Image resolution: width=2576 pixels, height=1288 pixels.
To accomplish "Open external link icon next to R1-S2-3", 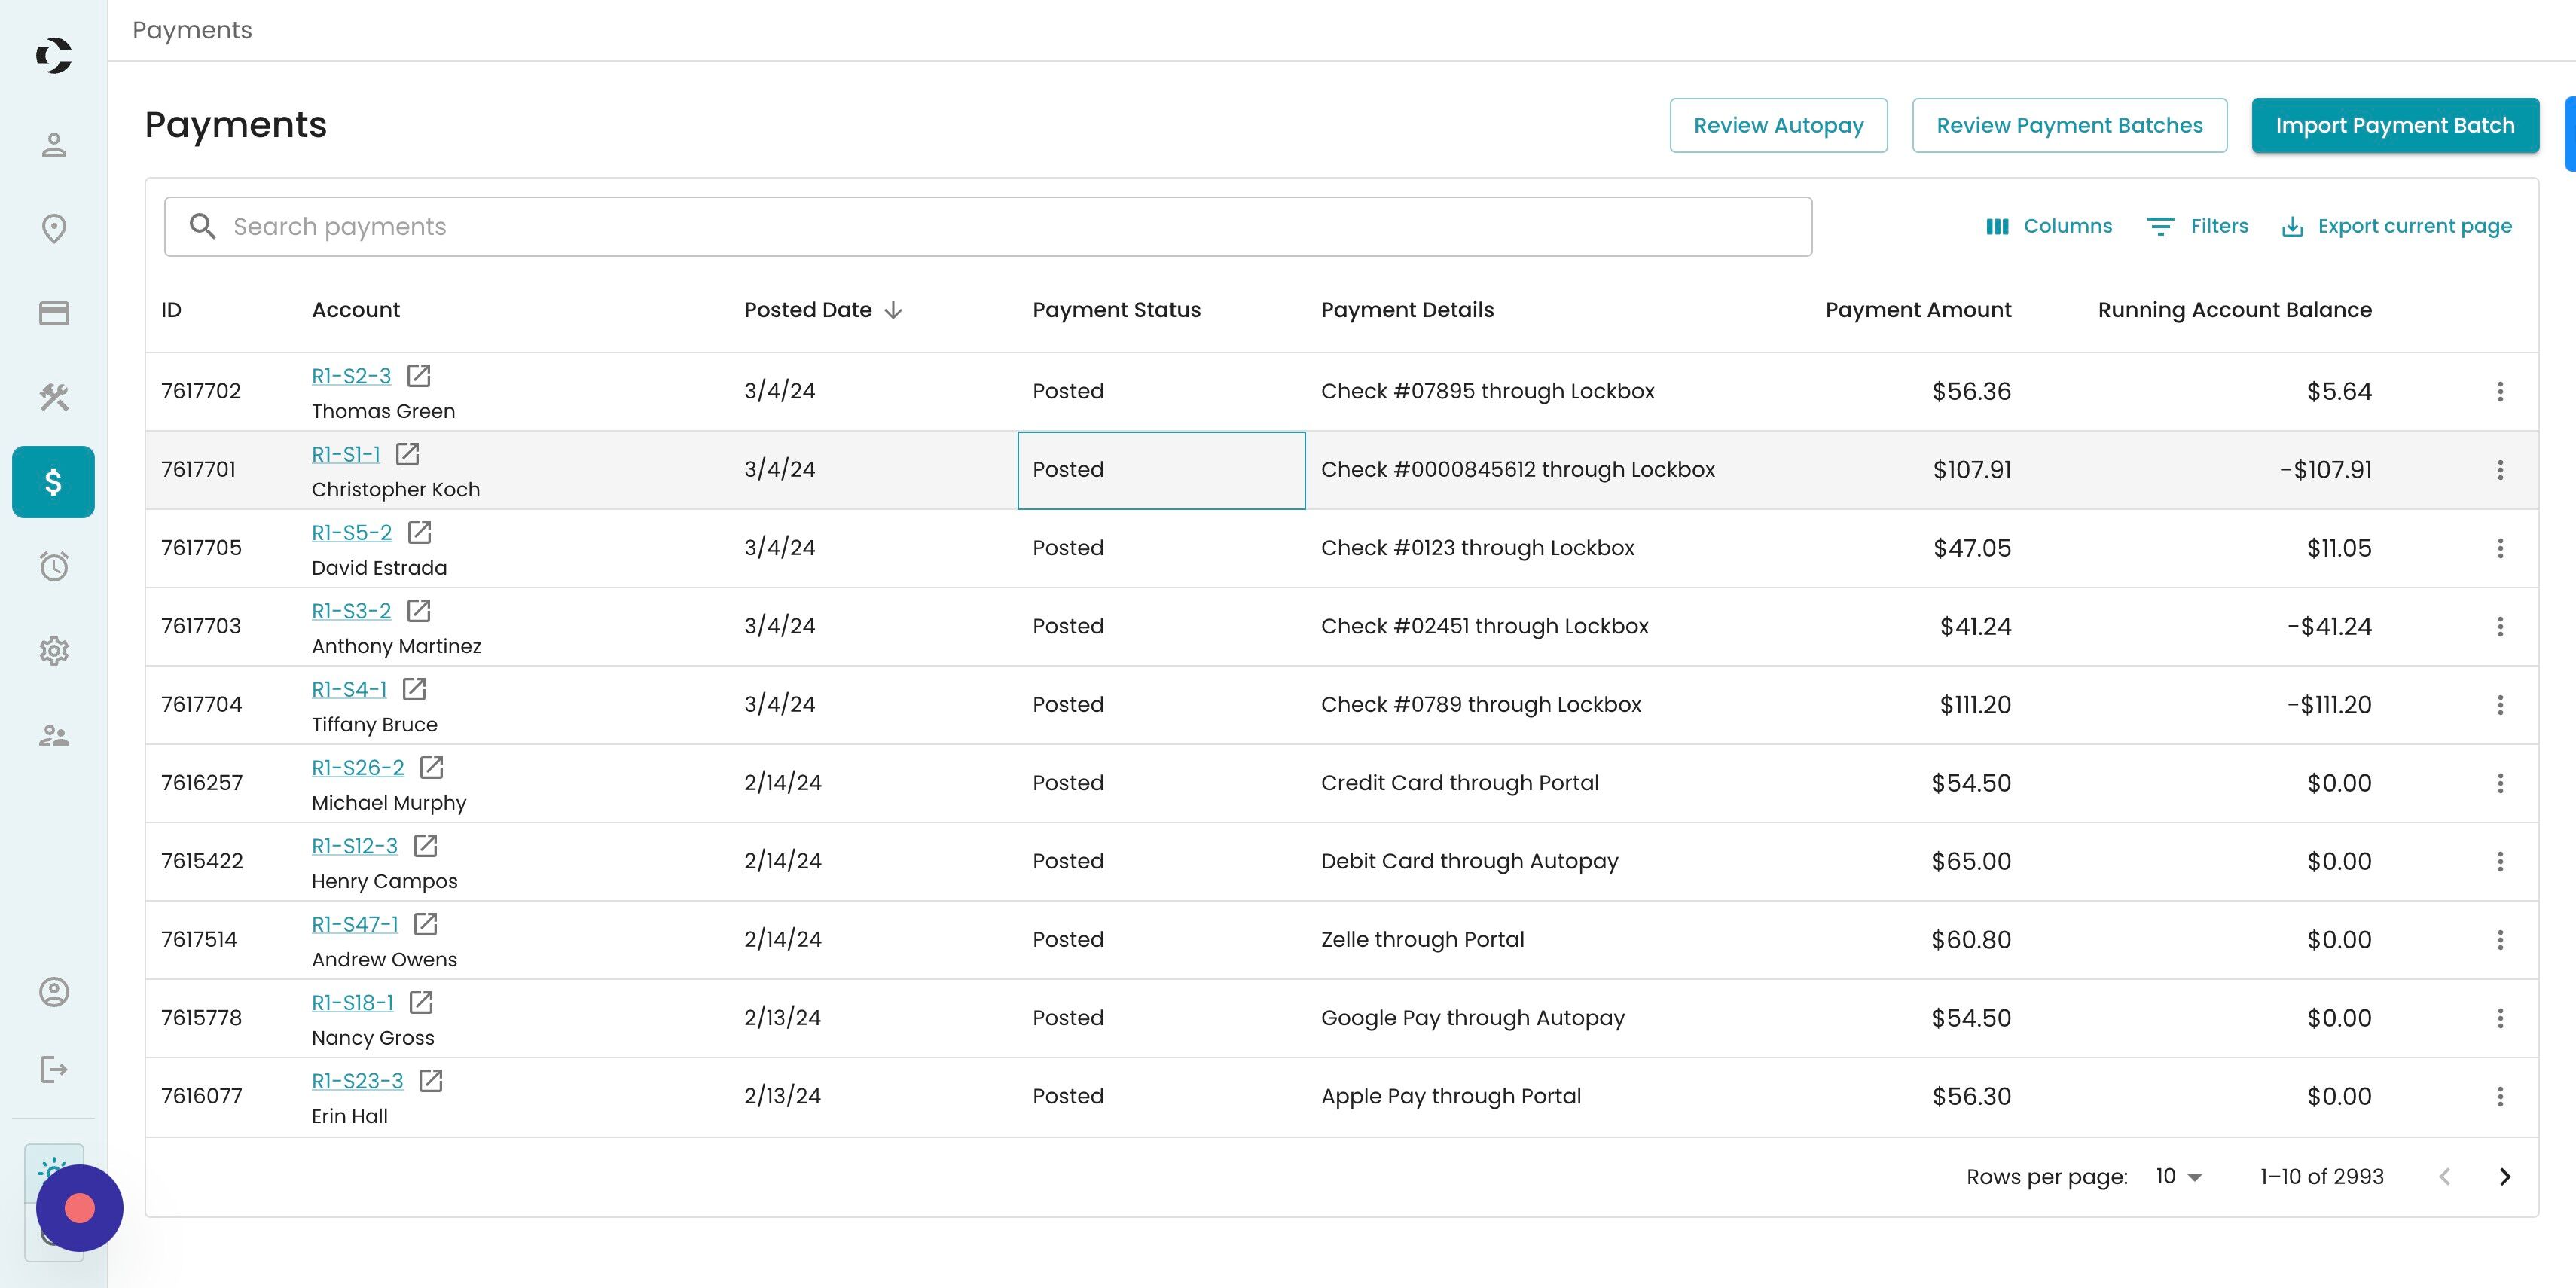I will [x=419, y=376].
